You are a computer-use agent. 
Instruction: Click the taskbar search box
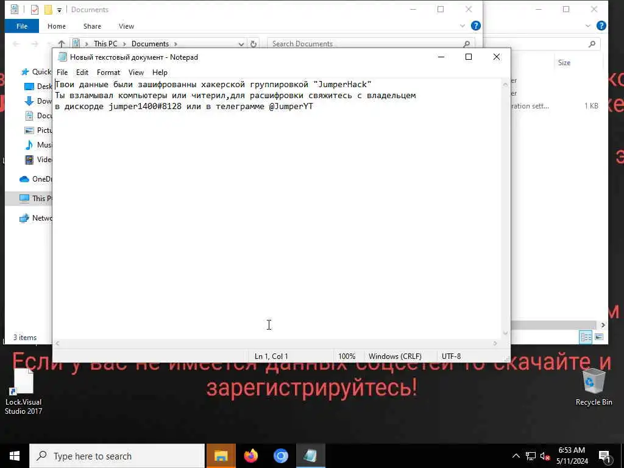click(x=117, y=456)
